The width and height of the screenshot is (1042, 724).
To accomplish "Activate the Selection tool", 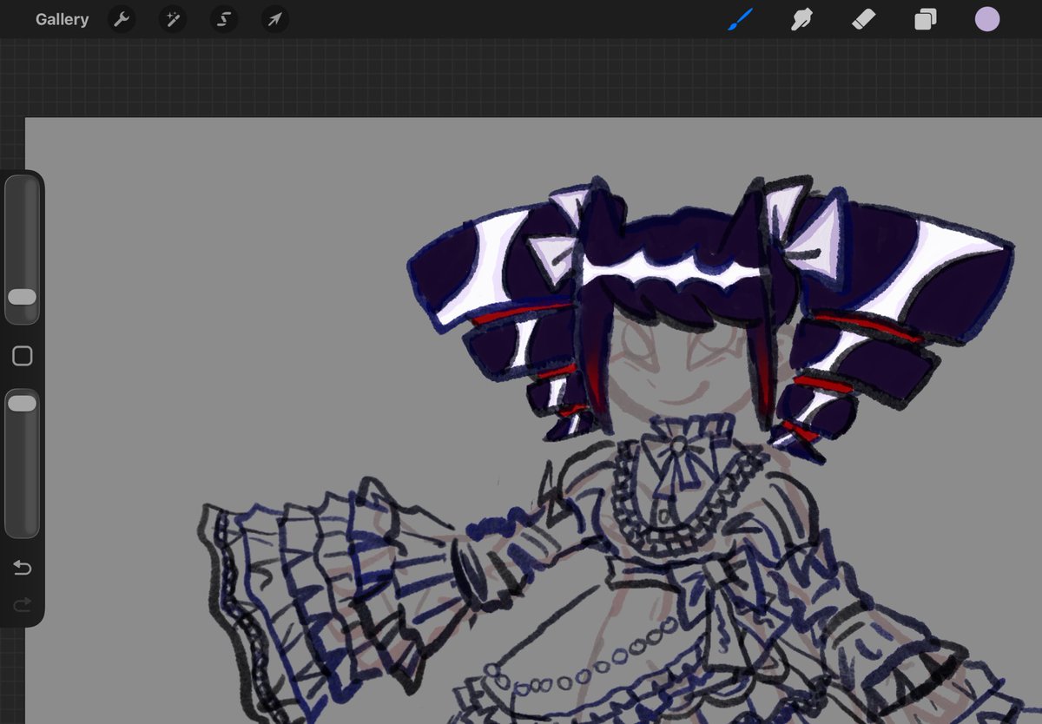I will click(x=224, y=19).
